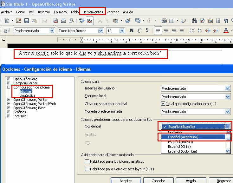Viewport: 233px width, 183px height.
Task: Click the Edit file icon
Action: pyautogui.click(x=45, y=21)
